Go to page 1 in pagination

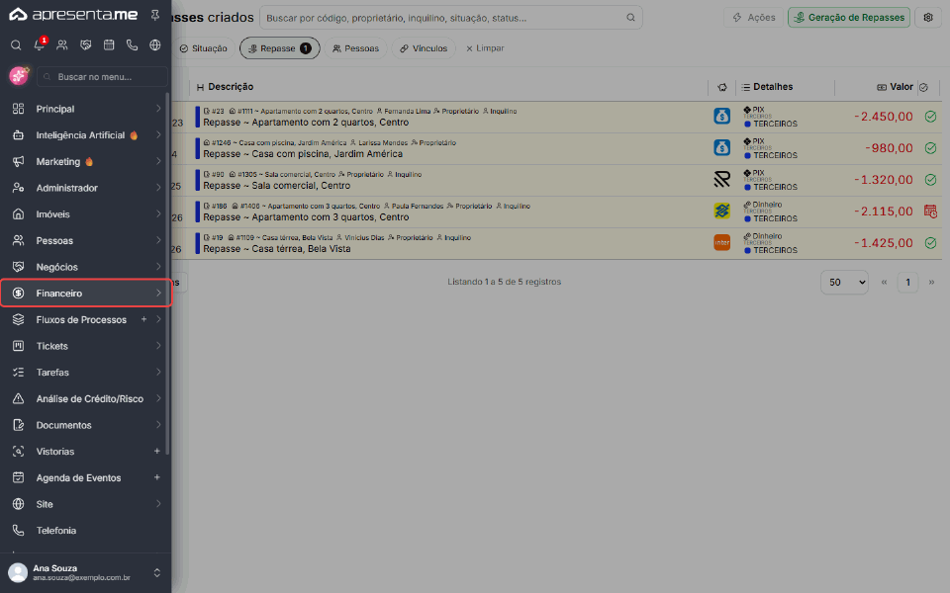(907, 282)
